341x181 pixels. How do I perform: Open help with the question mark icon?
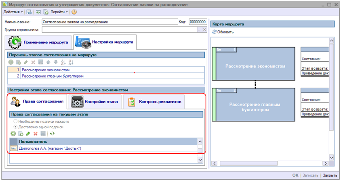point(74,12)
